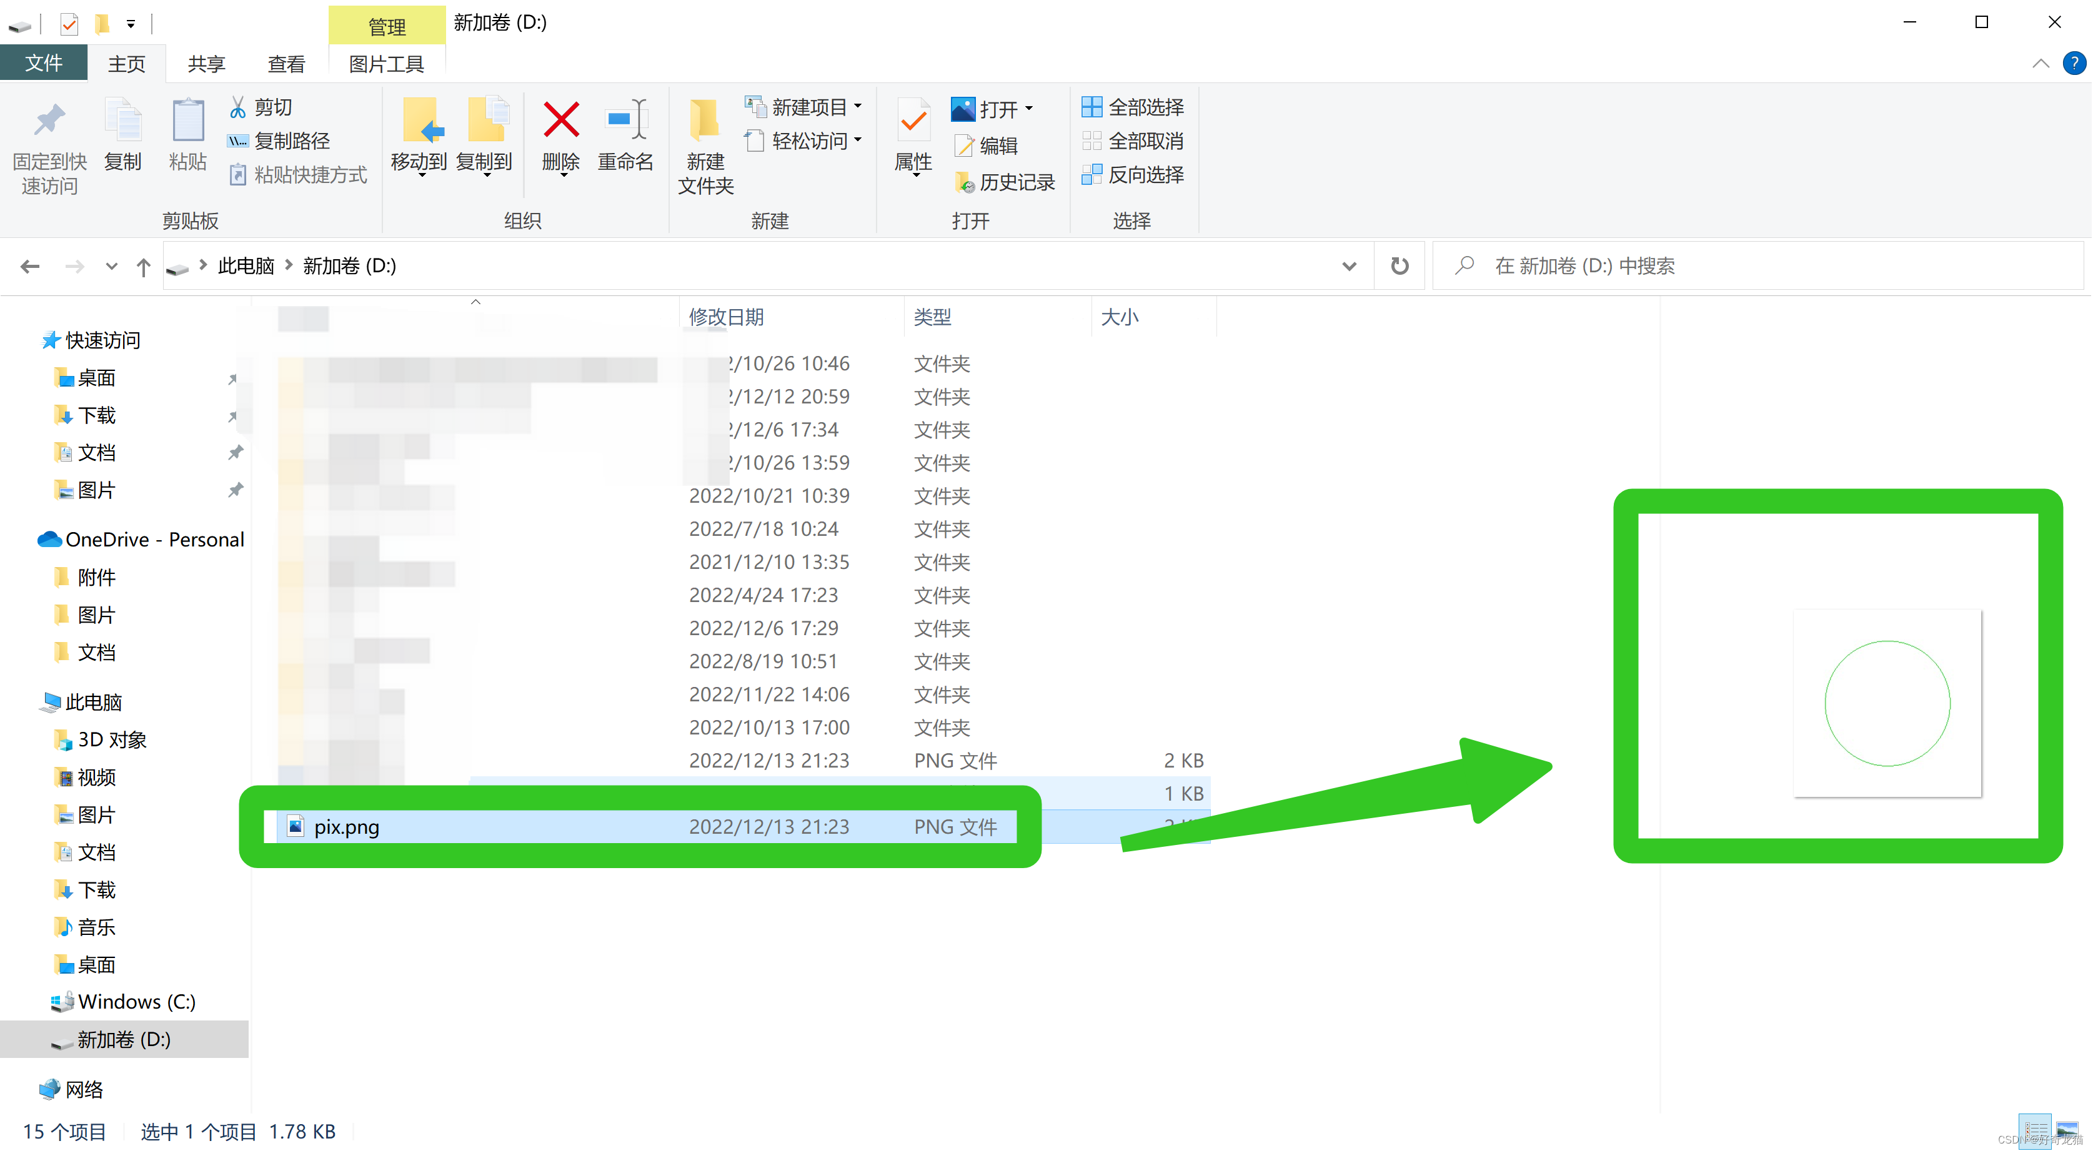The width and height of the screenshot is (2093, 1151).
Task: Switch to large thumbnails view icon
Action: [2067, 1130]
